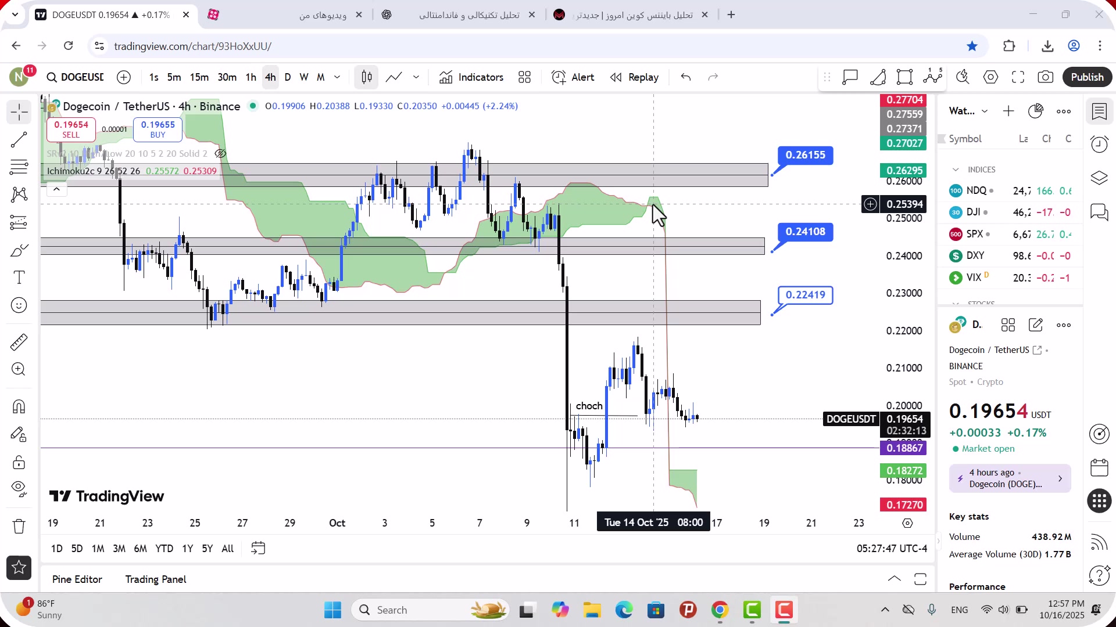The image size is (1116, 627).
Task: Collapse the indicator legend arrow
Action: pos(56,189)
